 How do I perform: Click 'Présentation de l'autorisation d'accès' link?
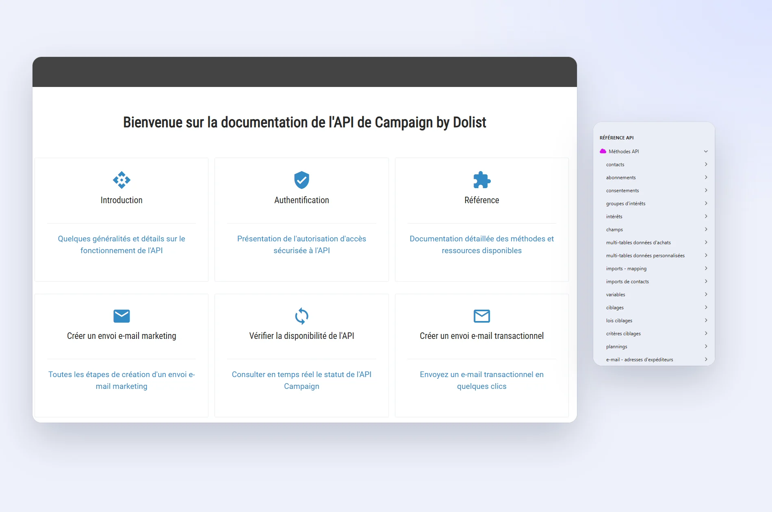click(301, 245)
